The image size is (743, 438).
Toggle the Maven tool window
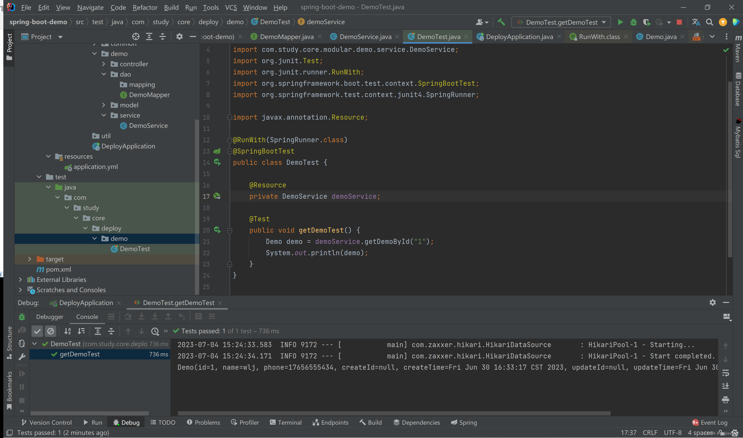coord(738,49)
